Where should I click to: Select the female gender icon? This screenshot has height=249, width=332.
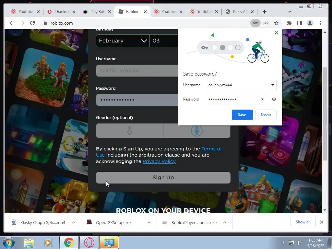coord(130,131)
